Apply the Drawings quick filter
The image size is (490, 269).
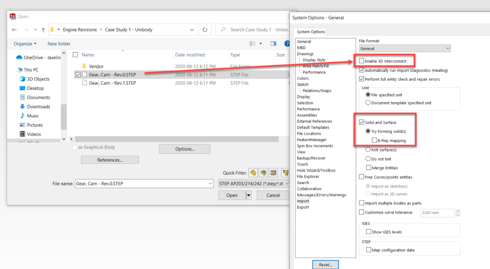273,172
